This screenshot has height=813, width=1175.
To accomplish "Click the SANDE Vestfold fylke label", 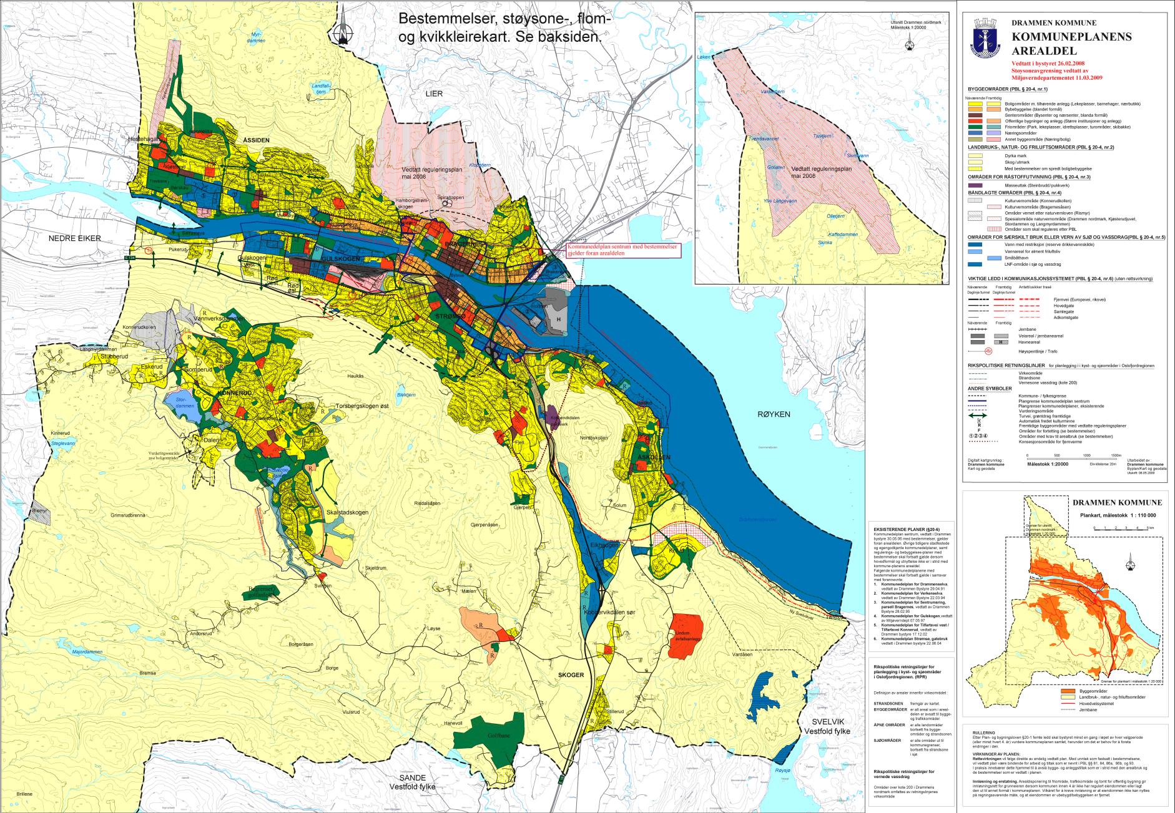I will click(x=412, y=782).
